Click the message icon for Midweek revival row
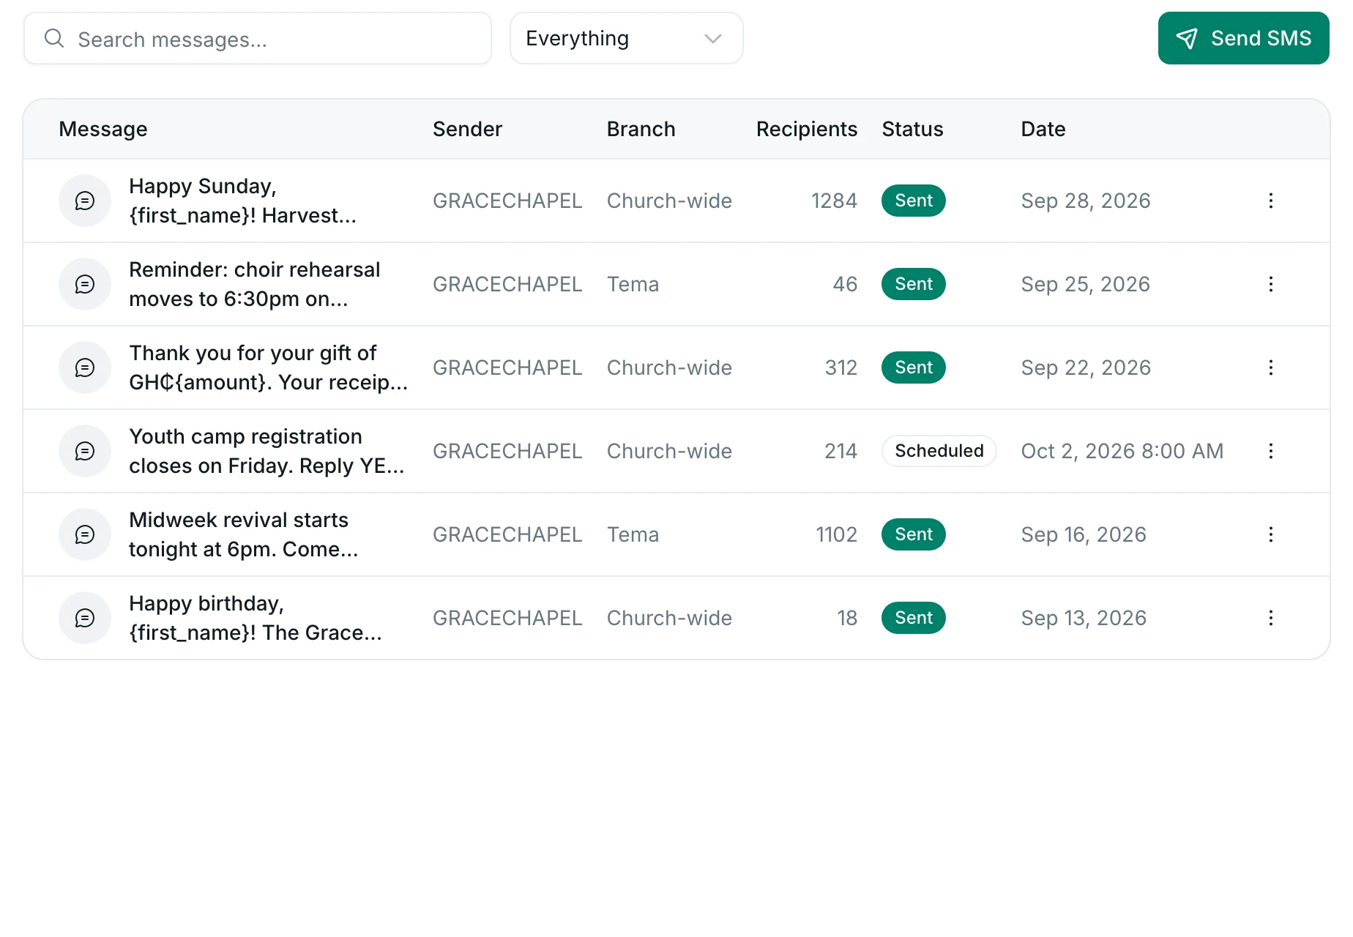The height and width of the screenshot is (937, 1353). [x=85, y=534]
